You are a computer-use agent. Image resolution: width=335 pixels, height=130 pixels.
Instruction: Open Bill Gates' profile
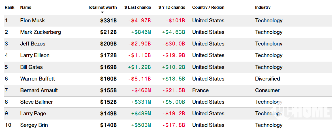pyautogui.click(x=31, y=67)
